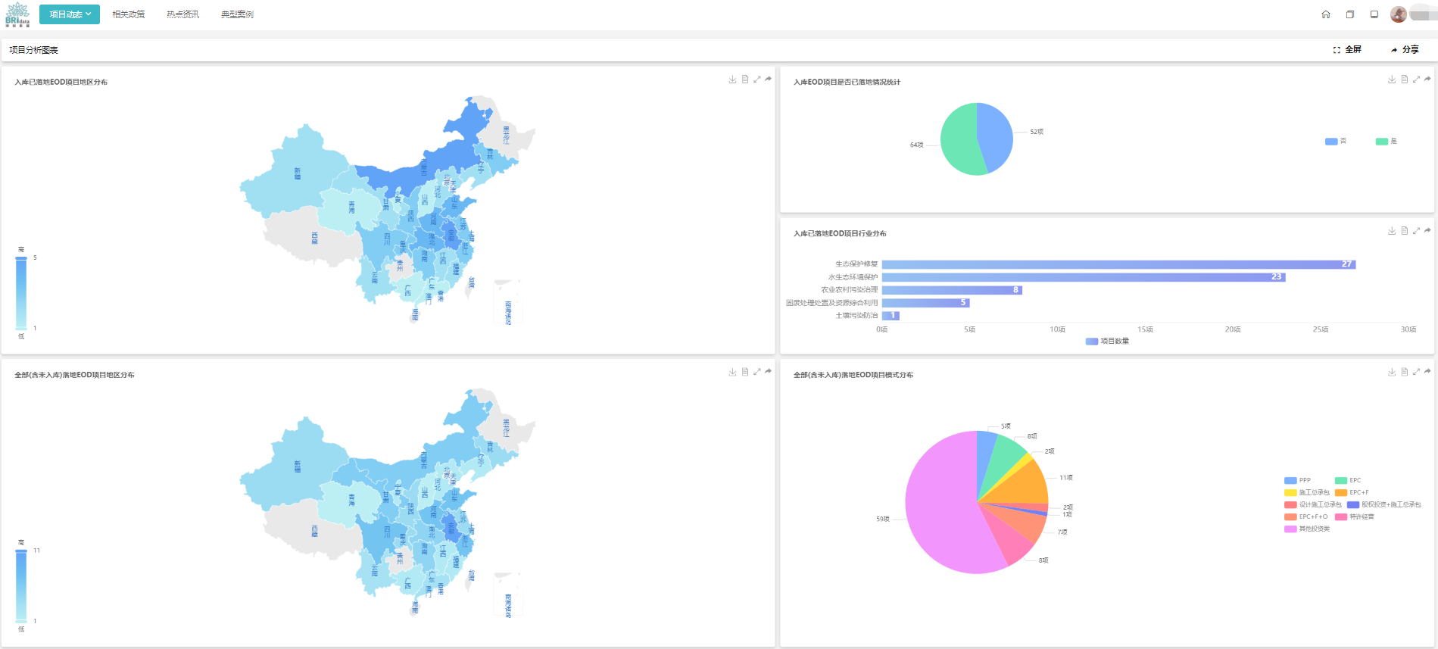
Task: Open data view for 全部(含未入库)落地EOD项目地区分布 map
Action: (745, 372)
